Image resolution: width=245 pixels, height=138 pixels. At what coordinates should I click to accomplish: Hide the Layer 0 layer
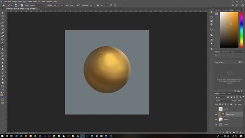tap(216, 125)
